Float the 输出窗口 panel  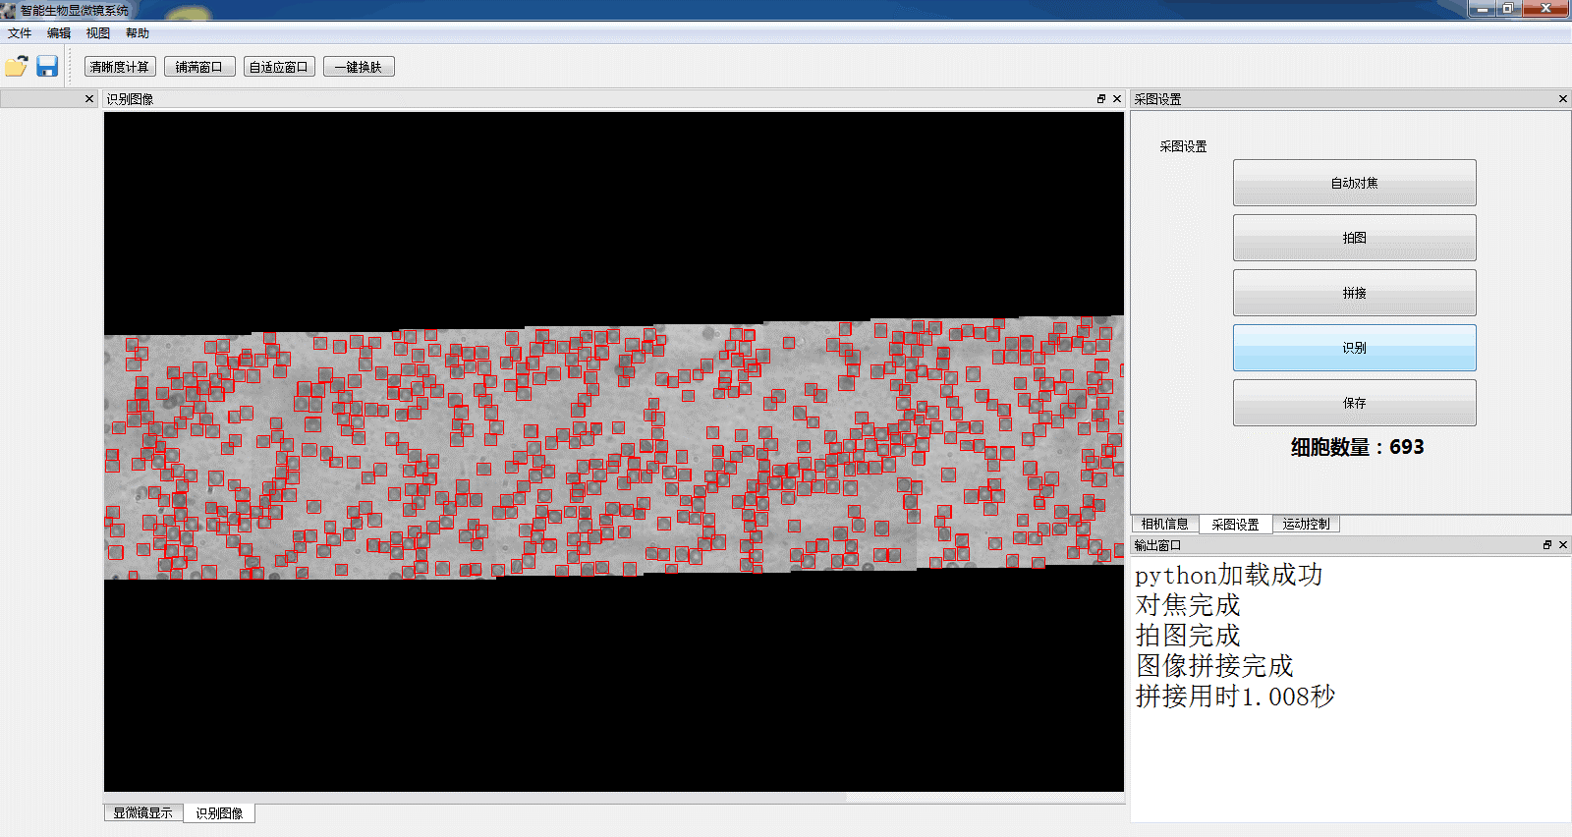pos(1547,545)
